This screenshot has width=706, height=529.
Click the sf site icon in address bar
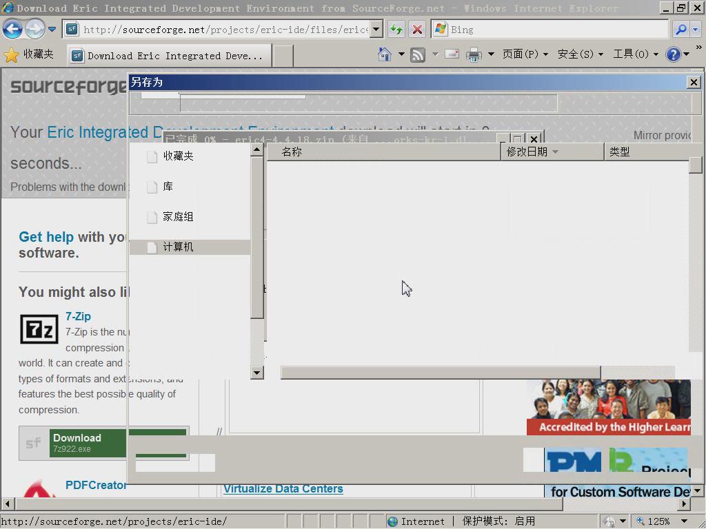[x=72, y=30]
